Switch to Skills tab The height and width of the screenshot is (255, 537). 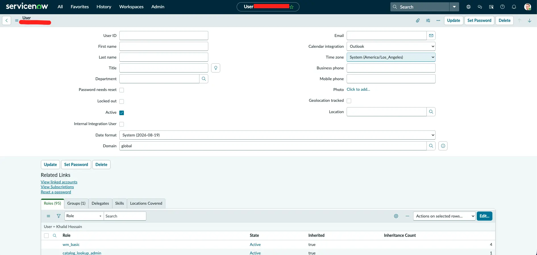click(x=120, y=204)
